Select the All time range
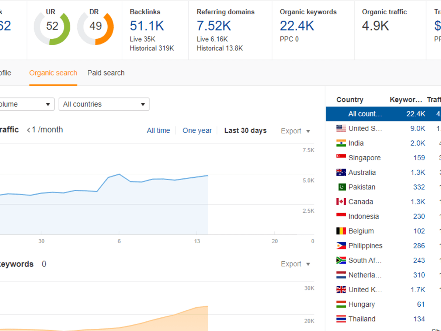 point(158,131)
